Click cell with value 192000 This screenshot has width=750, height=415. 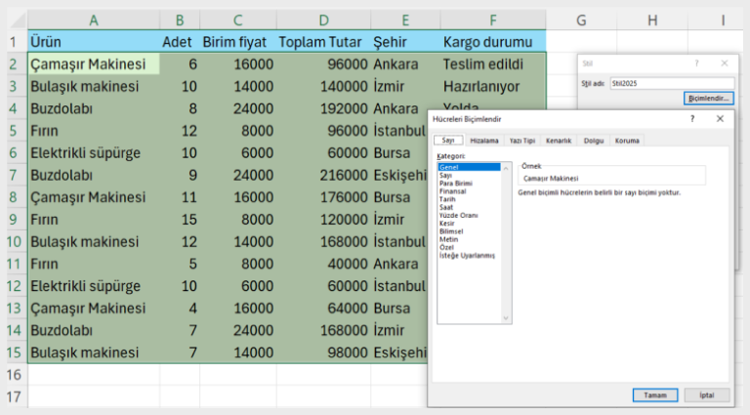click(x=323, y=108)
